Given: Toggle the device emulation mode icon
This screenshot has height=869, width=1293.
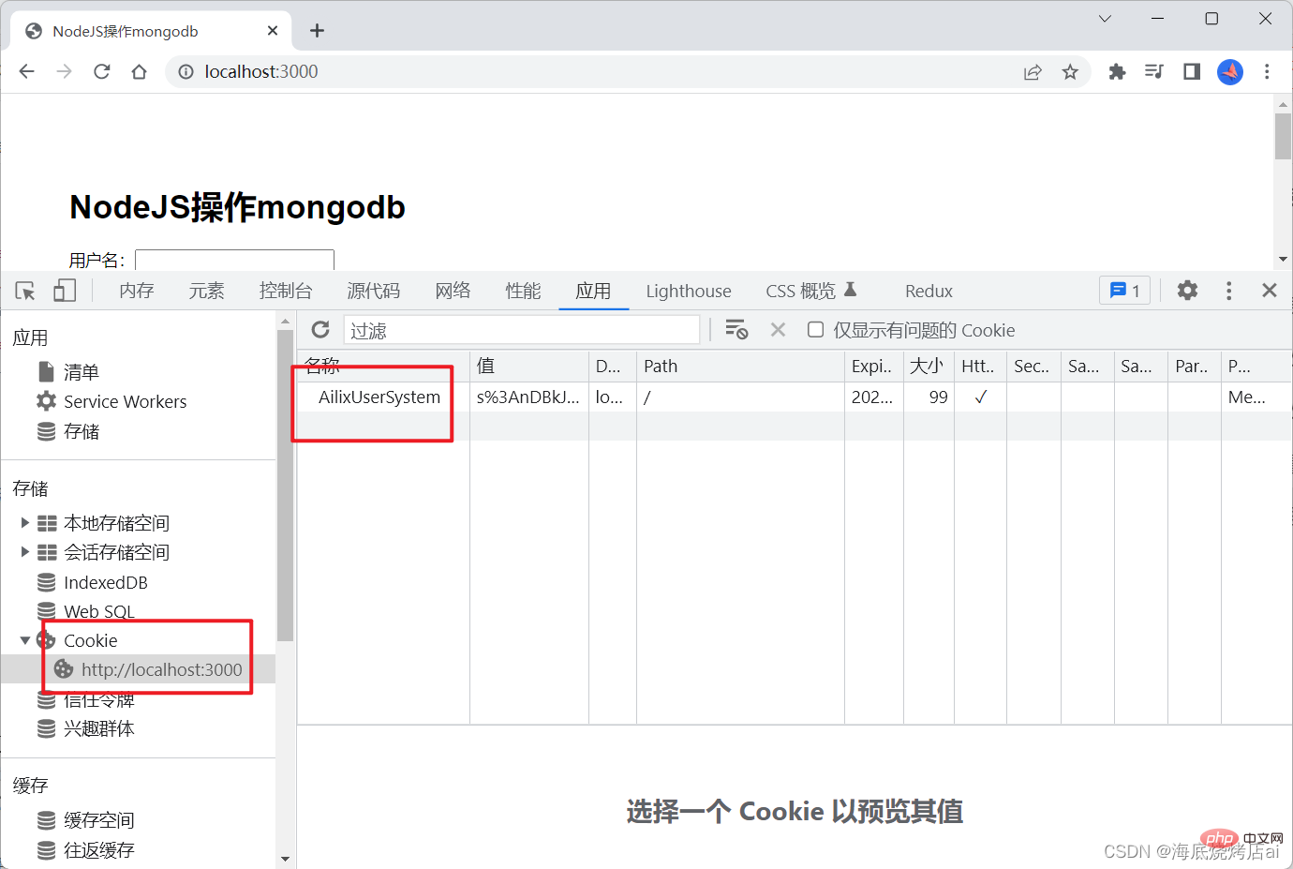Looking at the screenshot, I should [x=65, y=291].
